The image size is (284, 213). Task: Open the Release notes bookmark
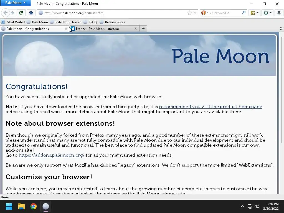pos(112,22)
